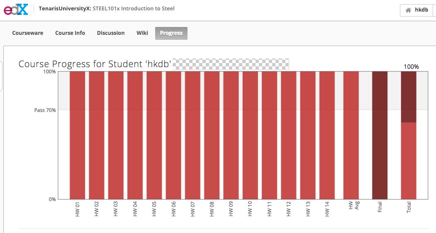Switch to the Courseware tab
This screenshot has height=233, width=436.
click(27, 33)
